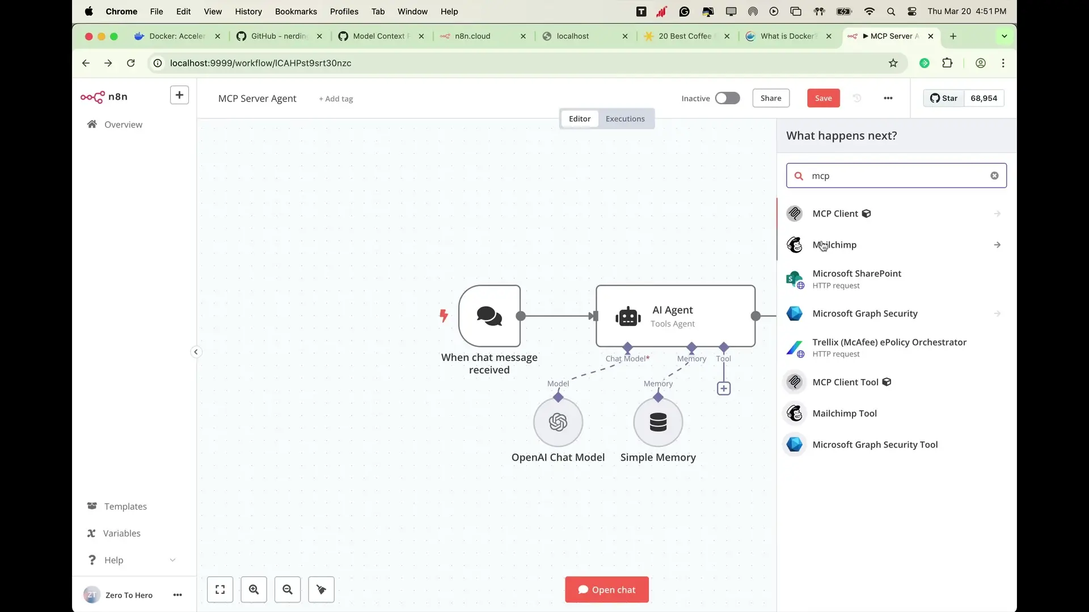Open Variables in the sidebar
This screenshot has width=1089, height=612.
pyautogui.click(x=121, y=533)
